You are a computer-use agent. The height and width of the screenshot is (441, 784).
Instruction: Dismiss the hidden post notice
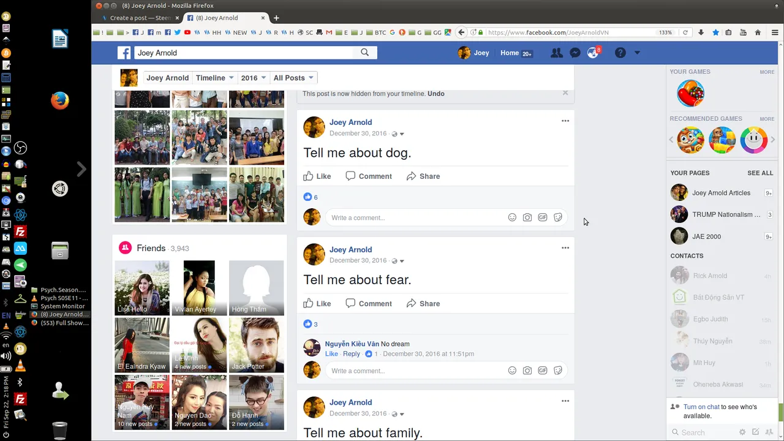pos(565,93)
